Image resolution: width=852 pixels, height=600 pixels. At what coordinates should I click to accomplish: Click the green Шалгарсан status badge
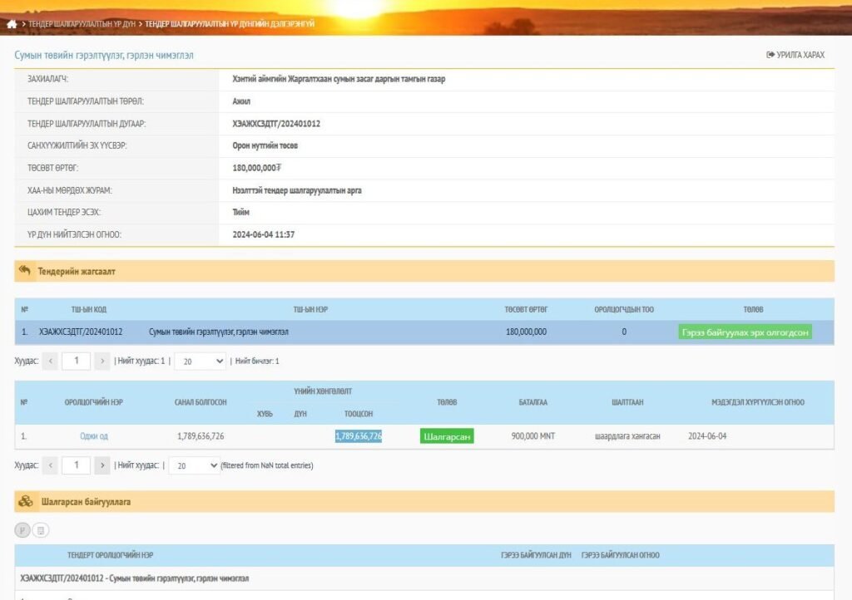(x=448, y=436)
